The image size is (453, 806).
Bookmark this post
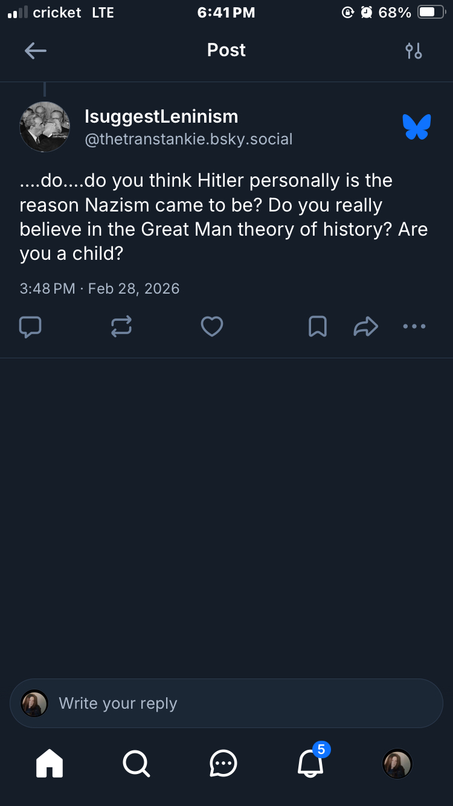pyautogui.click(x=318, y=327)
